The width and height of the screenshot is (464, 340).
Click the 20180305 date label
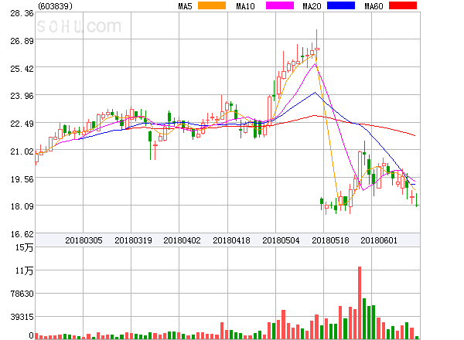point(84,240)
